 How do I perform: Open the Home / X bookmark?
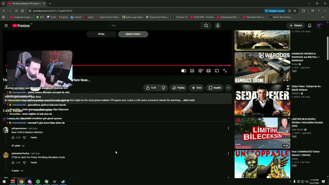pyautogui.click(x=180, y=17)
